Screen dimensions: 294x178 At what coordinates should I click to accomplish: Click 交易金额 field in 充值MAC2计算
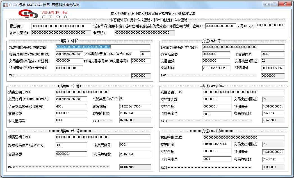217,152
